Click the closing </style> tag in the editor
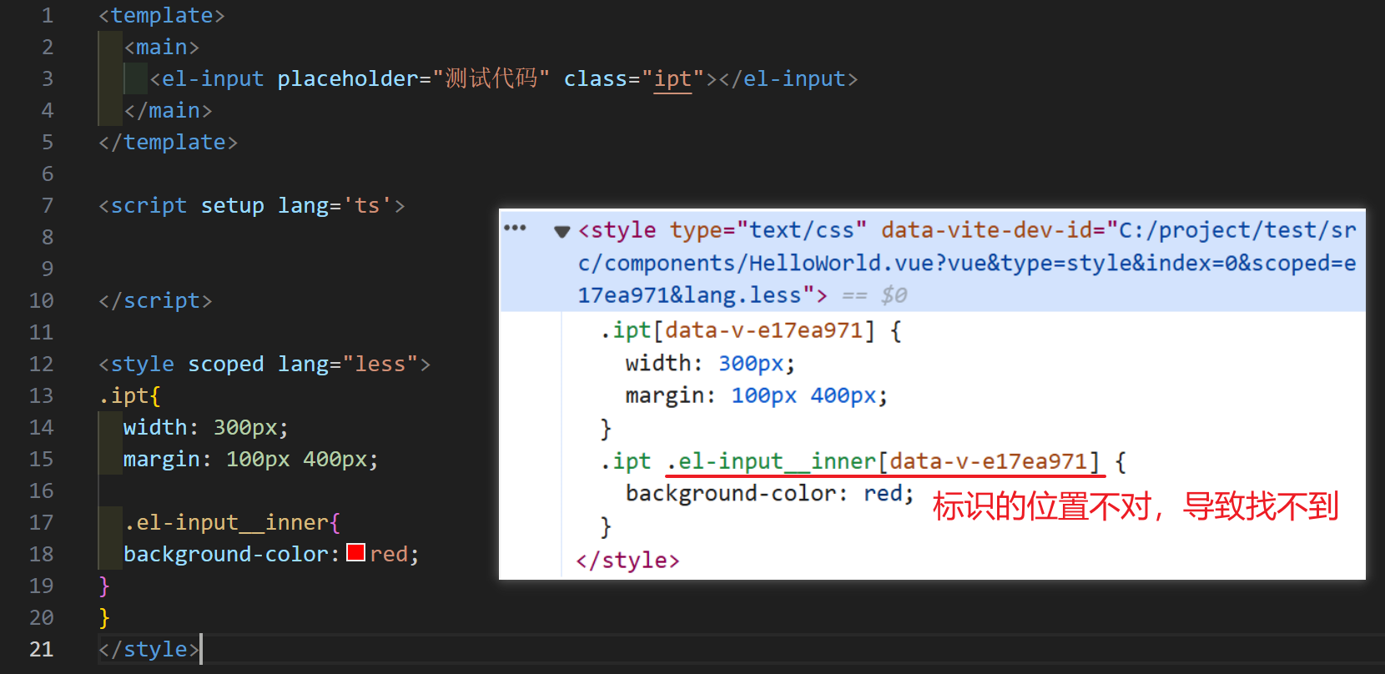This screenshot has width=1385, height=674. [149, 650]
